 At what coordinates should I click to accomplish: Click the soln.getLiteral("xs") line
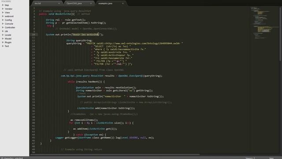tap(114, 91)
